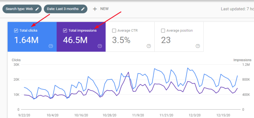Click the impressions peak on the chart
The height and width of the screenshot is (118, 254).
point(129,72)
